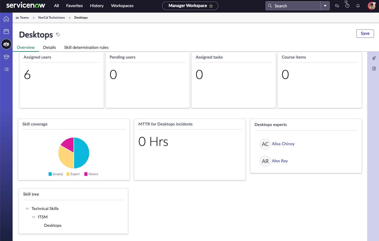This screenshot has height=241, width=379.
Task: Click the search magnifier icon
Action: point(270,6)
